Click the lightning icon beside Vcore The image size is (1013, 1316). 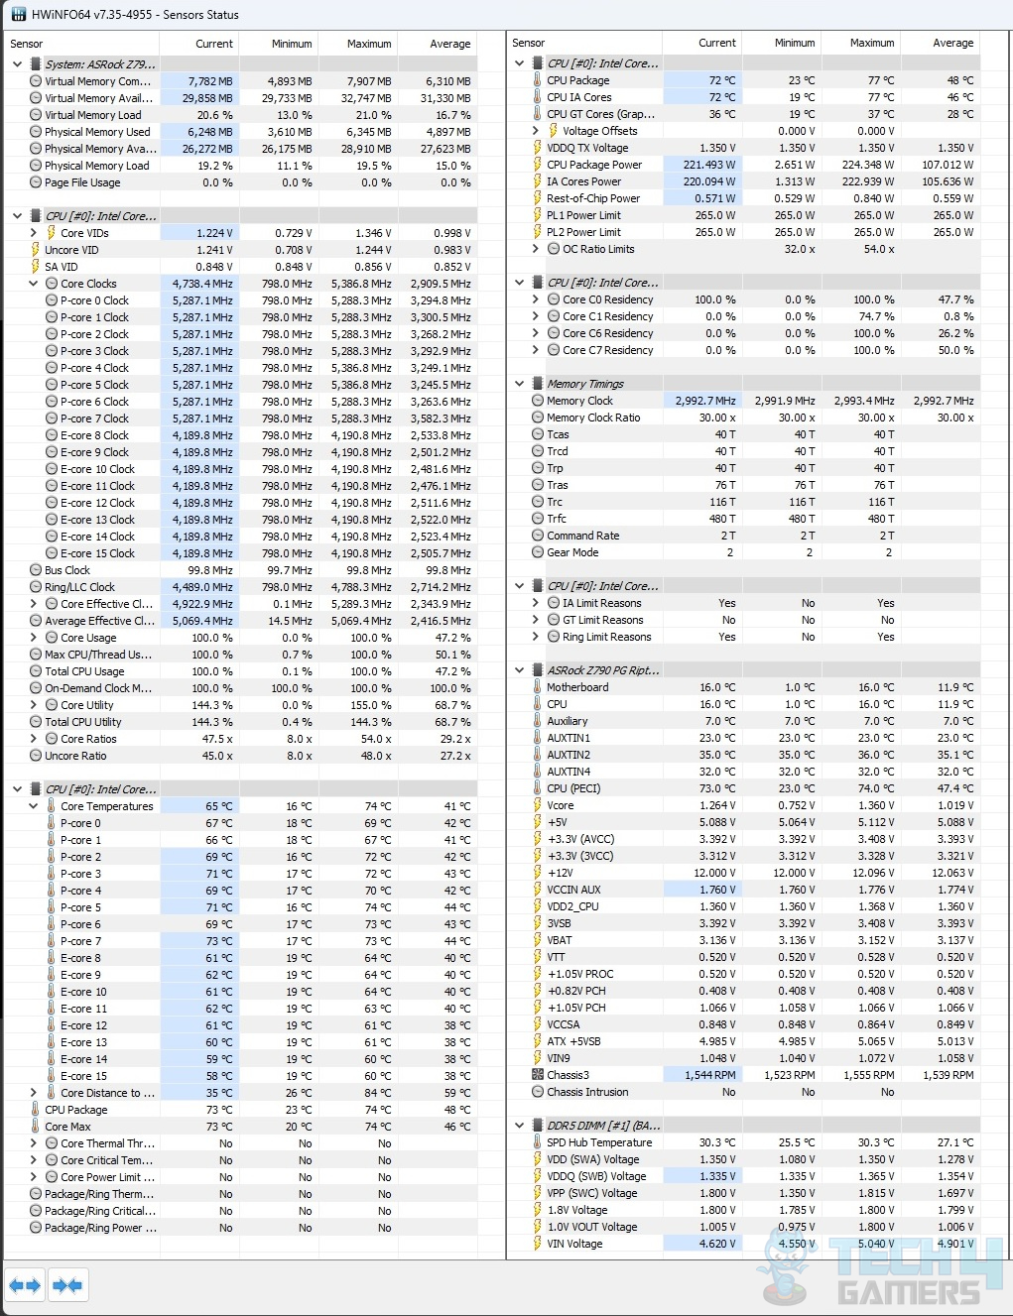tap(538, 805)
